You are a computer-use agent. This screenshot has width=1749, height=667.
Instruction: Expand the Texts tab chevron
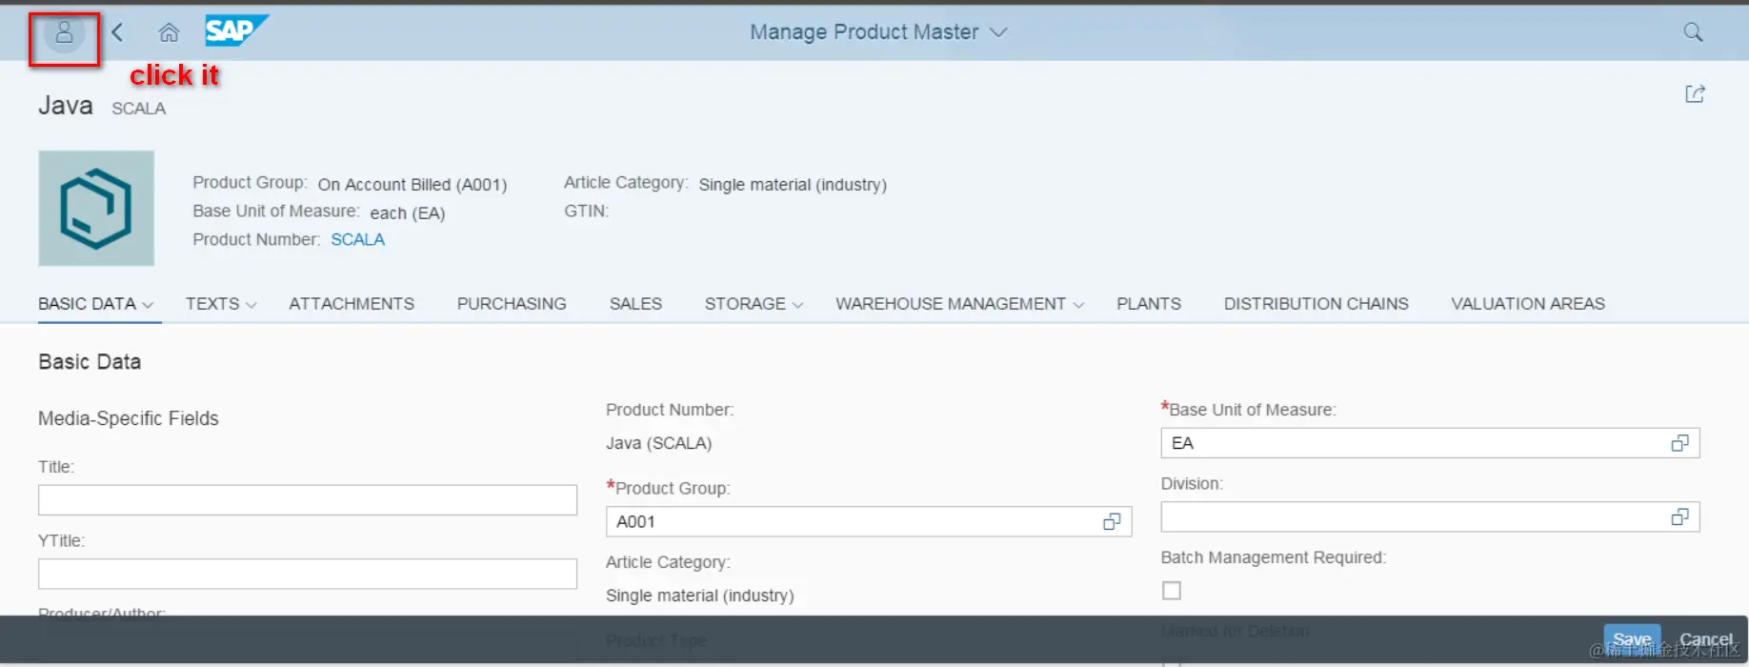click(251, 305)
